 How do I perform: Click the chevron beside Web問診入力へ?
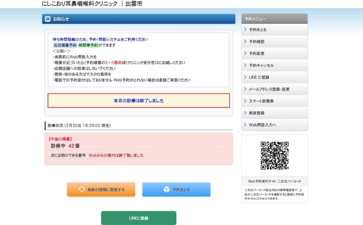[245, 125]
